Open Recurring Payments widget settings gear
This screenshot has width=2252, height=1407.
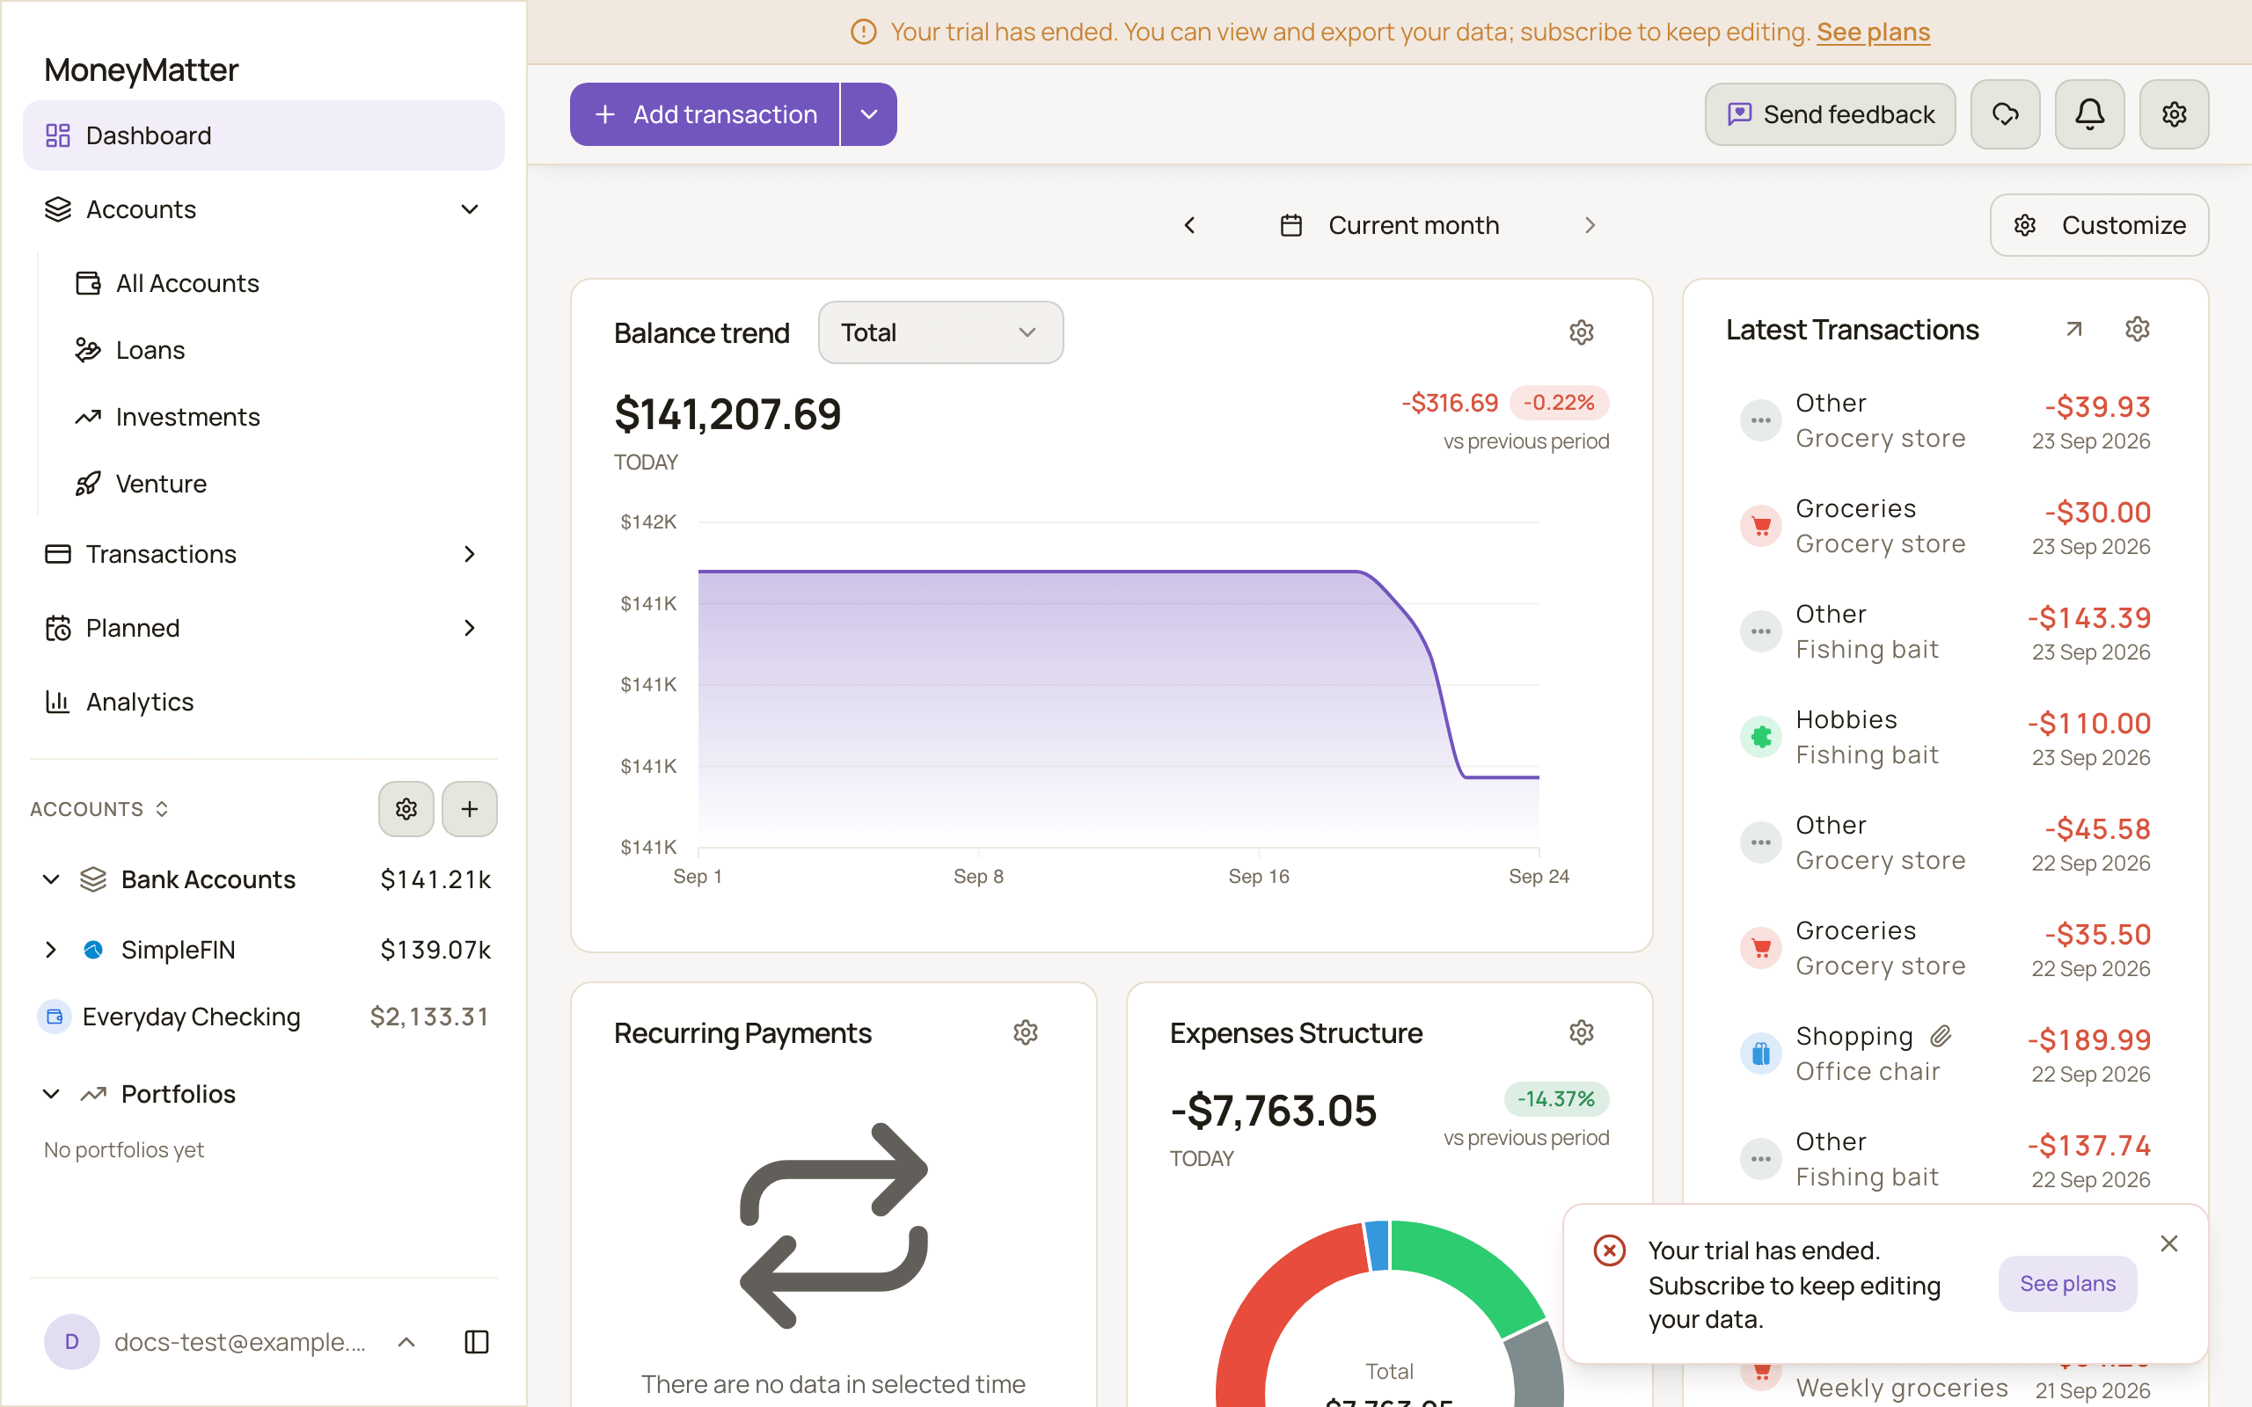pos(1026,1032)
